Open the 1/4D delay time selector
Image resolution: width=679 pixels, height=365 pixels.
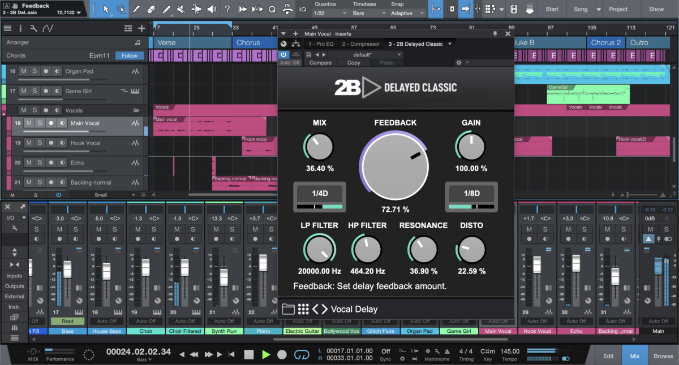click(320, 197)
